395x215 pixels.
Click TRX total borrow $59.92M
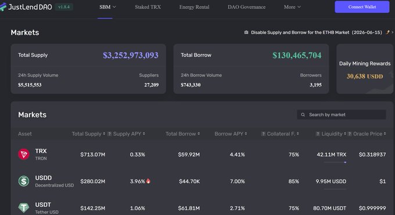coord(189,155)
